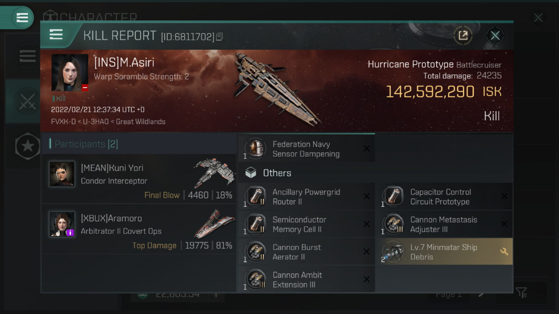The width and height of the screenshot is (559, 314).
Task: Click the Hurricane Prototype ship name
Action: pyautogui.click(x=410, y=64)
